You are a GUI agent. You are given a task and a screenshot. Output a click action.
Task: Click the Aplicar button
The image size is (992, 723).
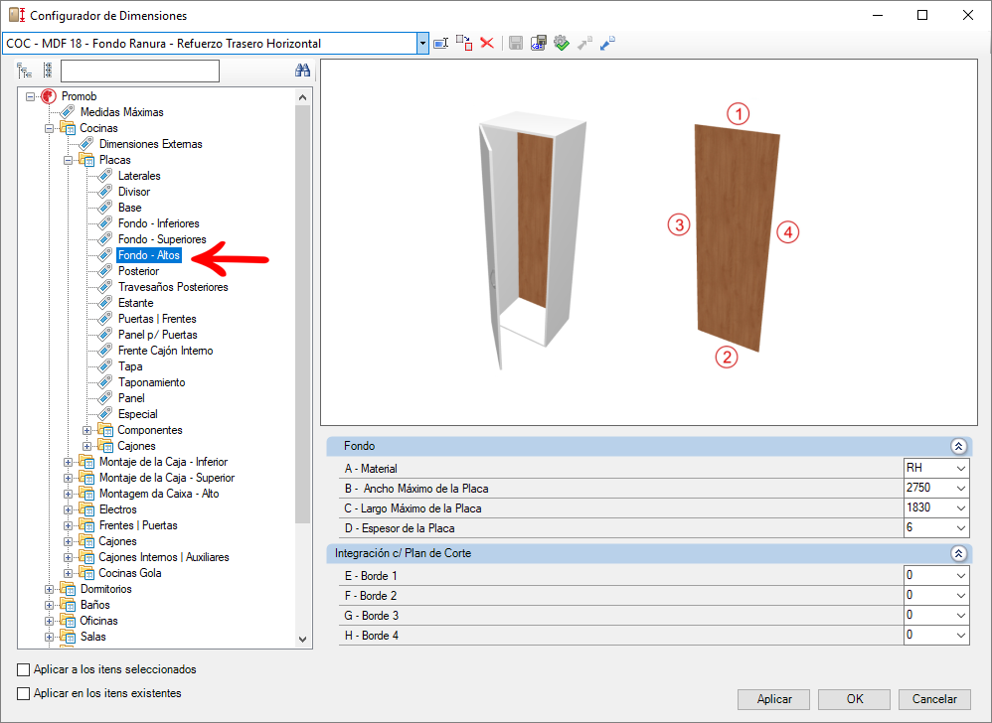pyautogui.click(x=773, y=699)
